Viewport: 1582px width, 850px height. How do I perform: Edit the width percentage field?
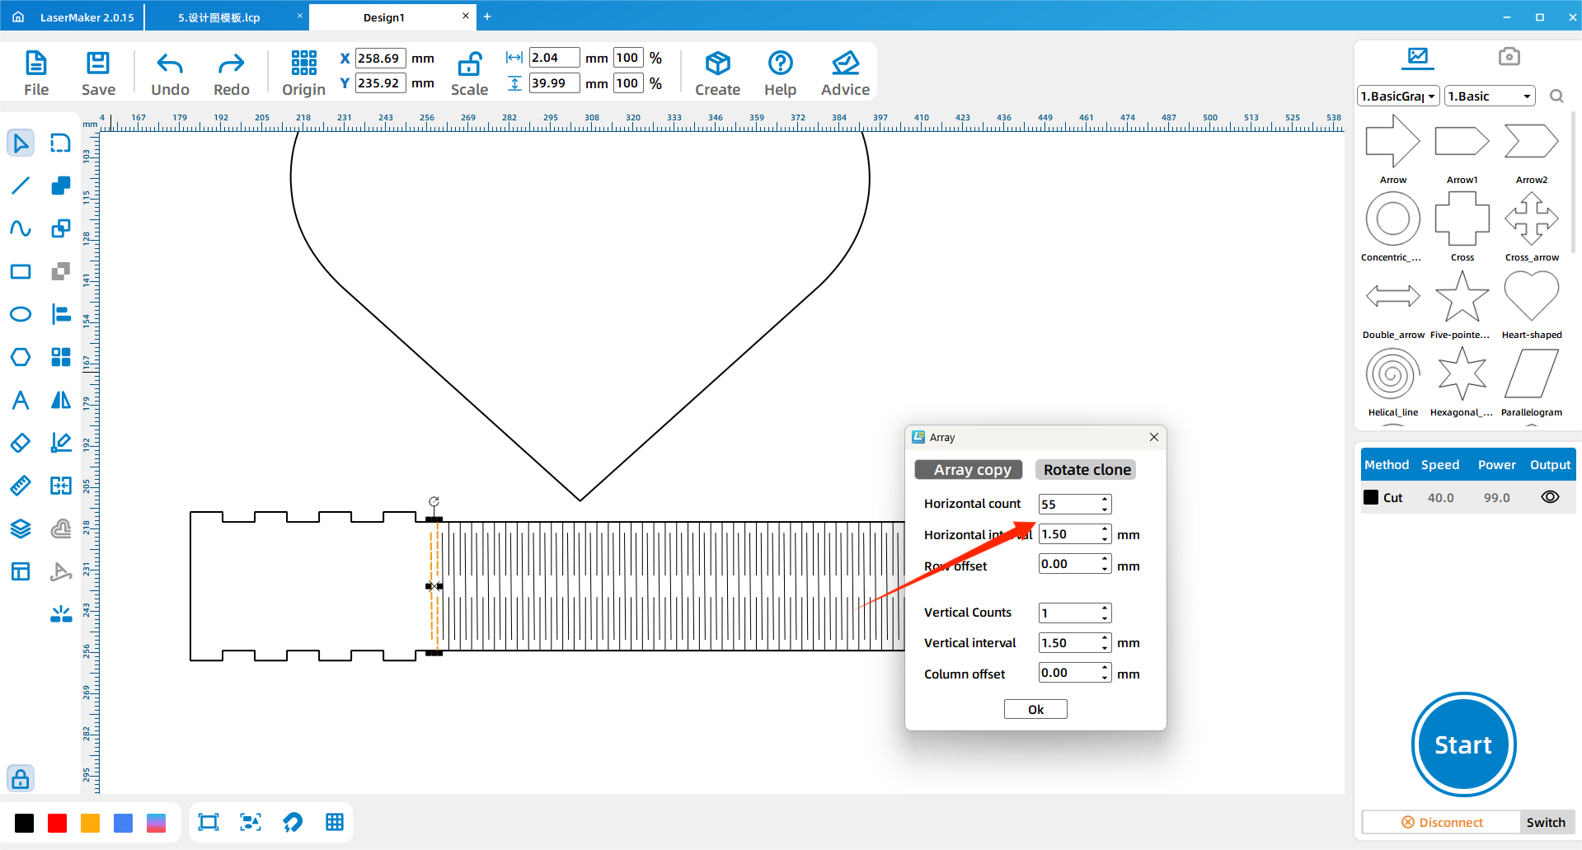[628, 58]
